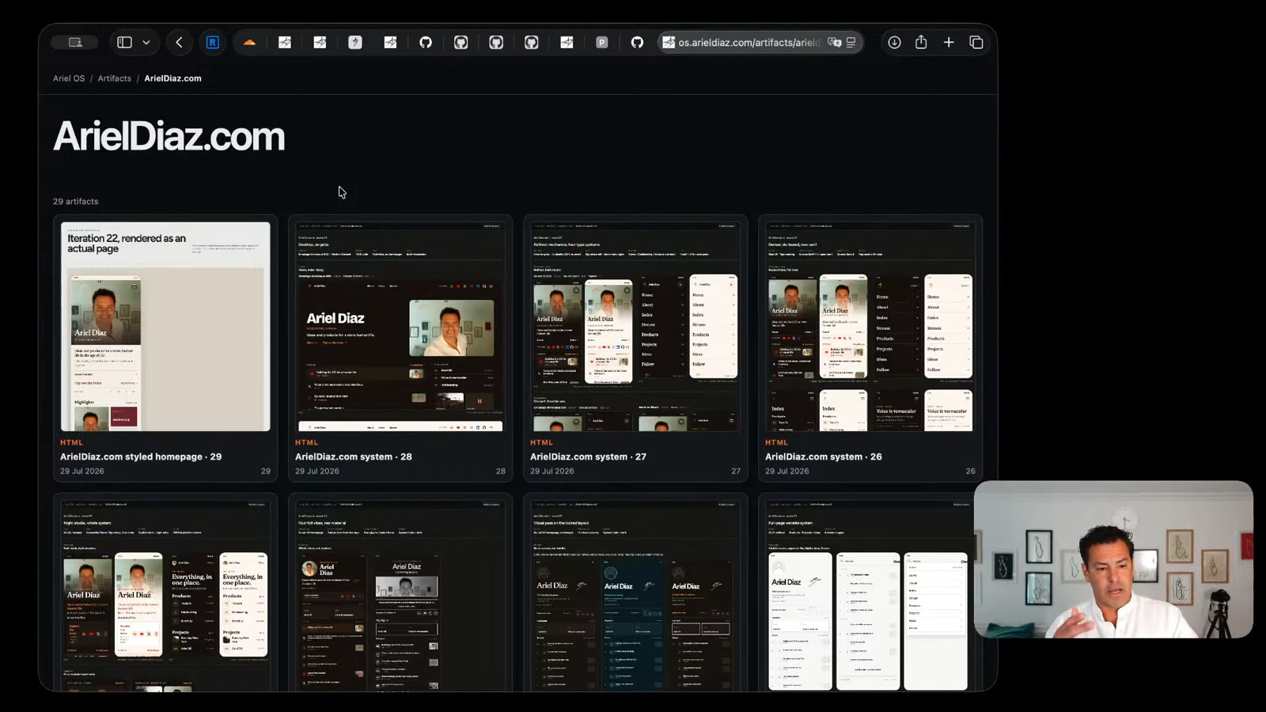Open 'Visual pass on the locked layout' thumbnail
The image size is (1266, 712).
635,596
